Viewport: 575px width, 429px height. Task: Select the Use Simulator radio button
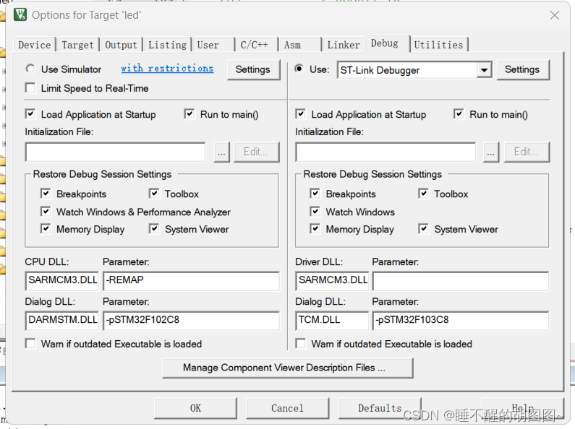tap(30, 69)
